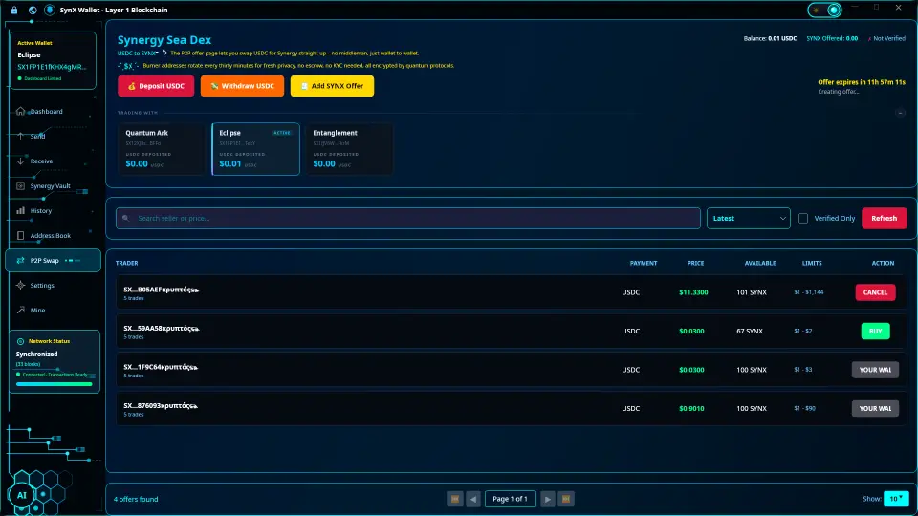The height and width of the screenshot is (516, 918).
Task: Click the Network Status circle icon
Action: (20, 341)
